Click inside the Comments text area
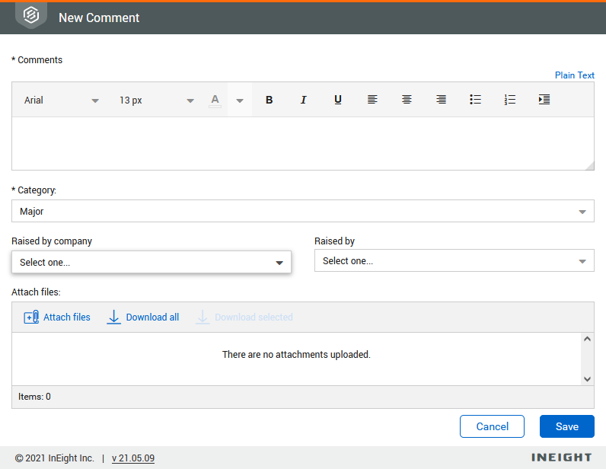The width and height of the screenshot is (606, 469). tap(302, 143)
